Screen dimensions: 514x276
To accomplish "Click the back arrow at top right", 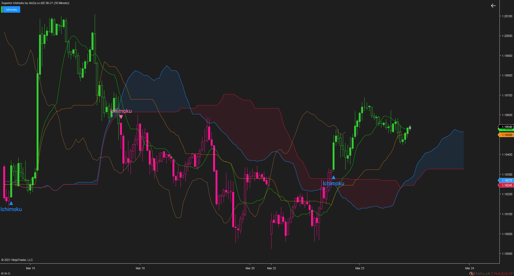I will (x=493, y=6).
